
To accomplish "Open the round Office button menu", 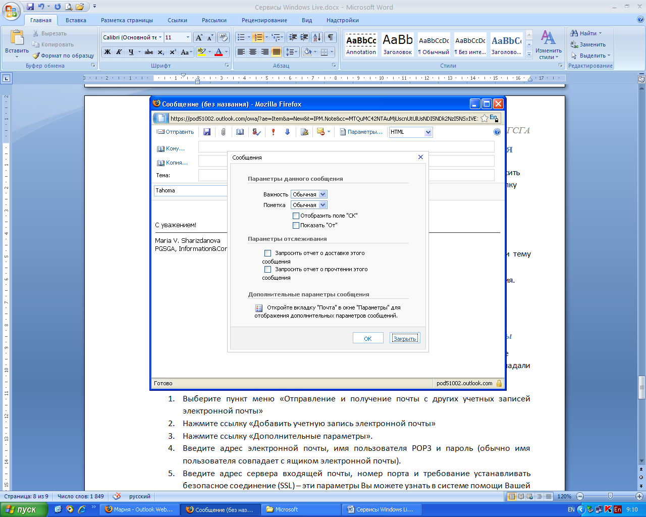I will click(x=11, y=11).
